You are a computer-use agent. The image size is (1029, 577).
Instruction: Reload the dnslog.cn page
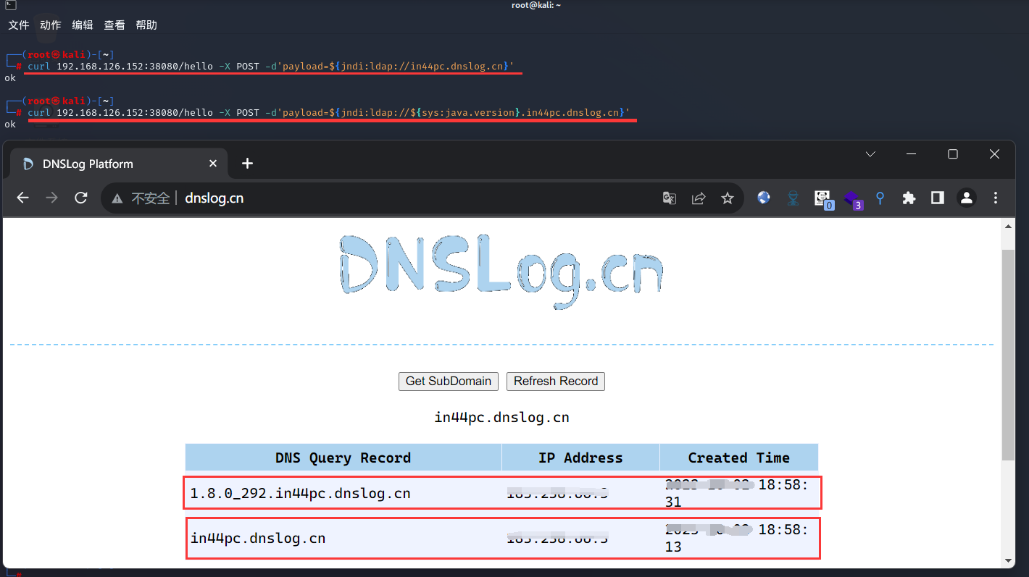[x=81, y=198]
